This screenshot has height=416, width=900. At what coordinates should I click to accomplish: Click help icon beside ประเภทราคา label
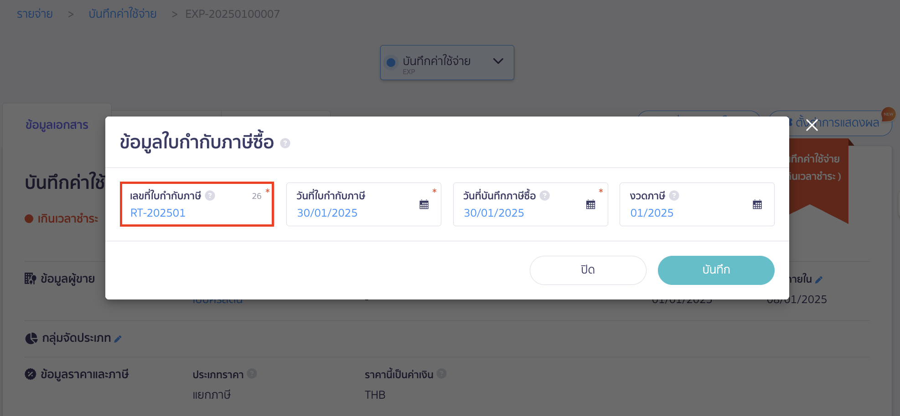[252, 374]
